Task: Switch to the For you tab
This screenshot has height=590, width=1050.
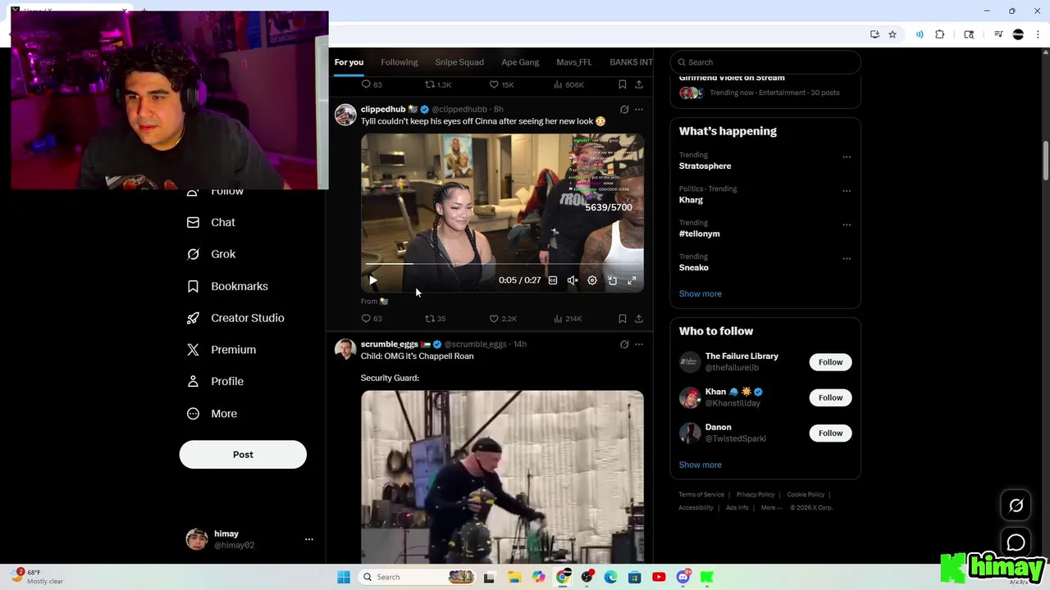Action: coord(349,62)
